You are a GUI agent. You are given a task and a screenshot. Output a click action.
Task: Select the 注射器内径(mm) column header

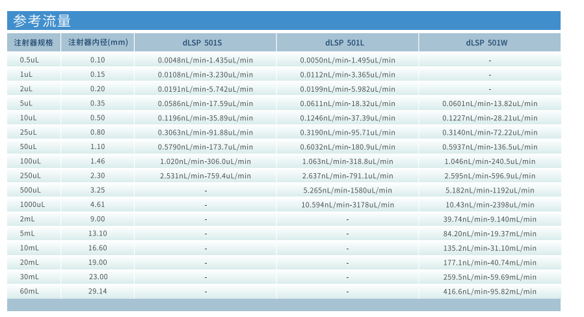98,43
